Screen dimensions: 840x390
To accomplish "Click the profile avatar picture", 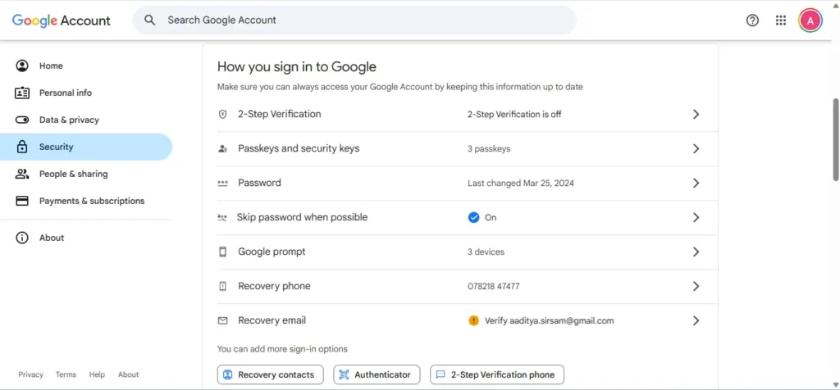I will (x=810, y=20).
